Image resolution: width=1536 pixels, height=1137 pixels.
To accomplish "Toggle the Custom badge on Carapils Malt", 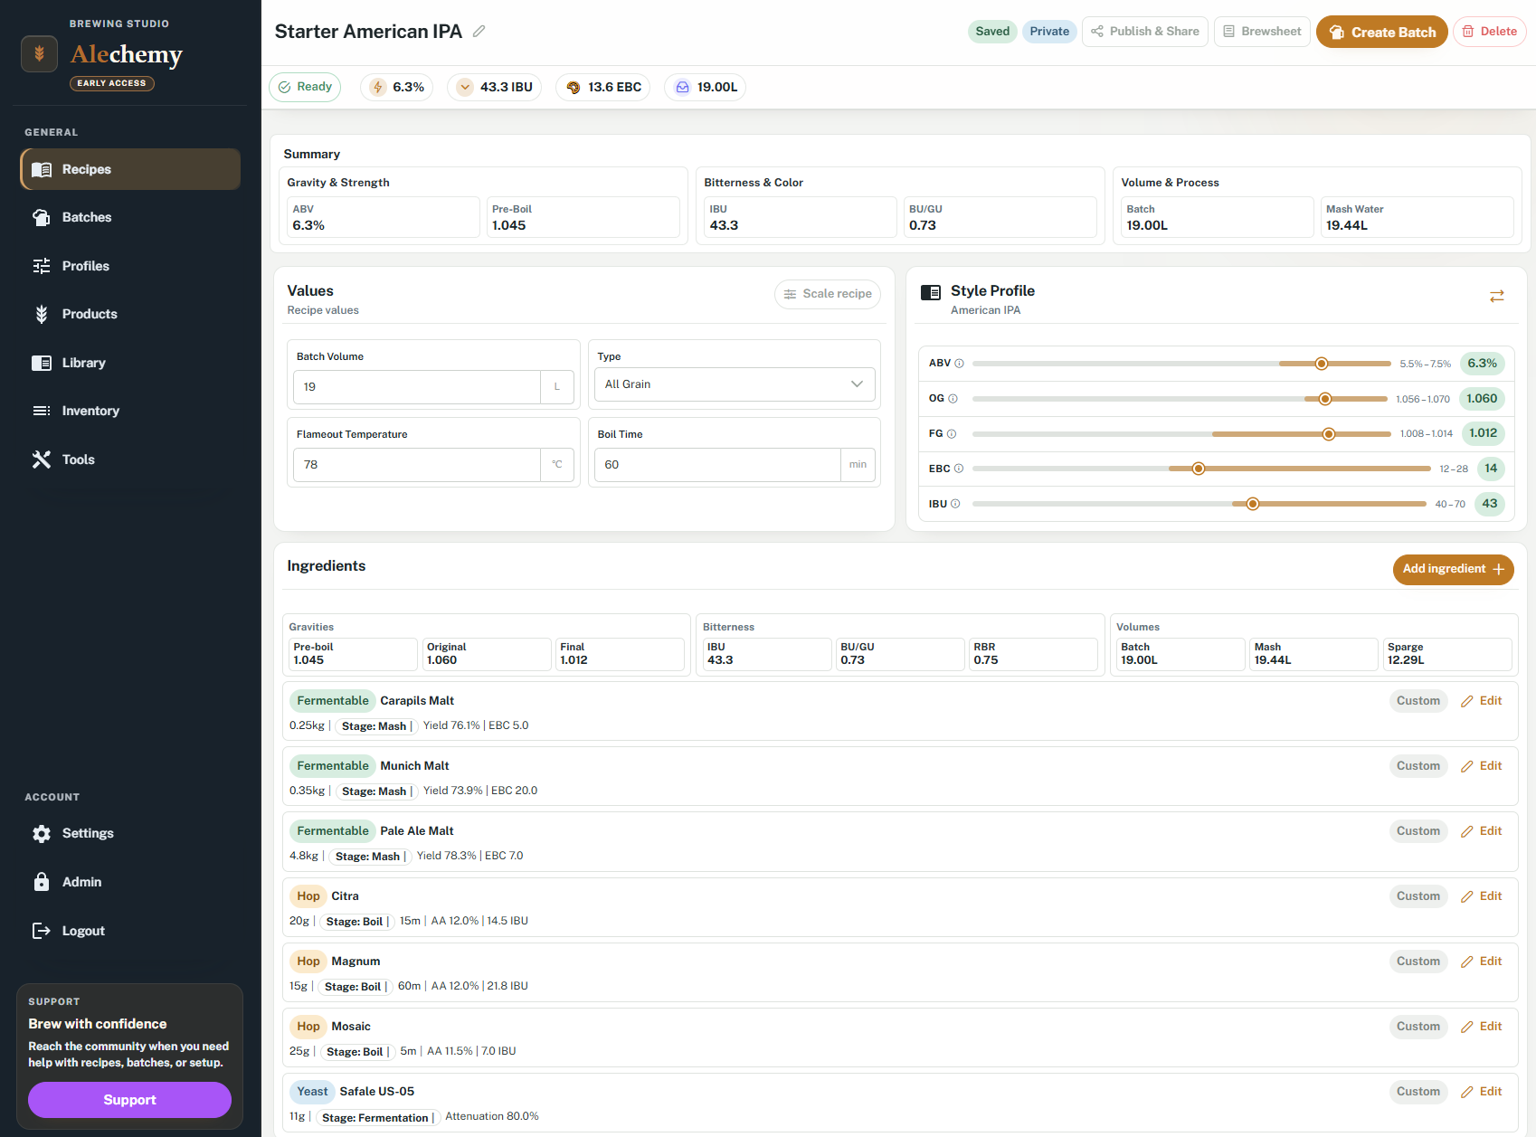I will tap(1417, 700).
